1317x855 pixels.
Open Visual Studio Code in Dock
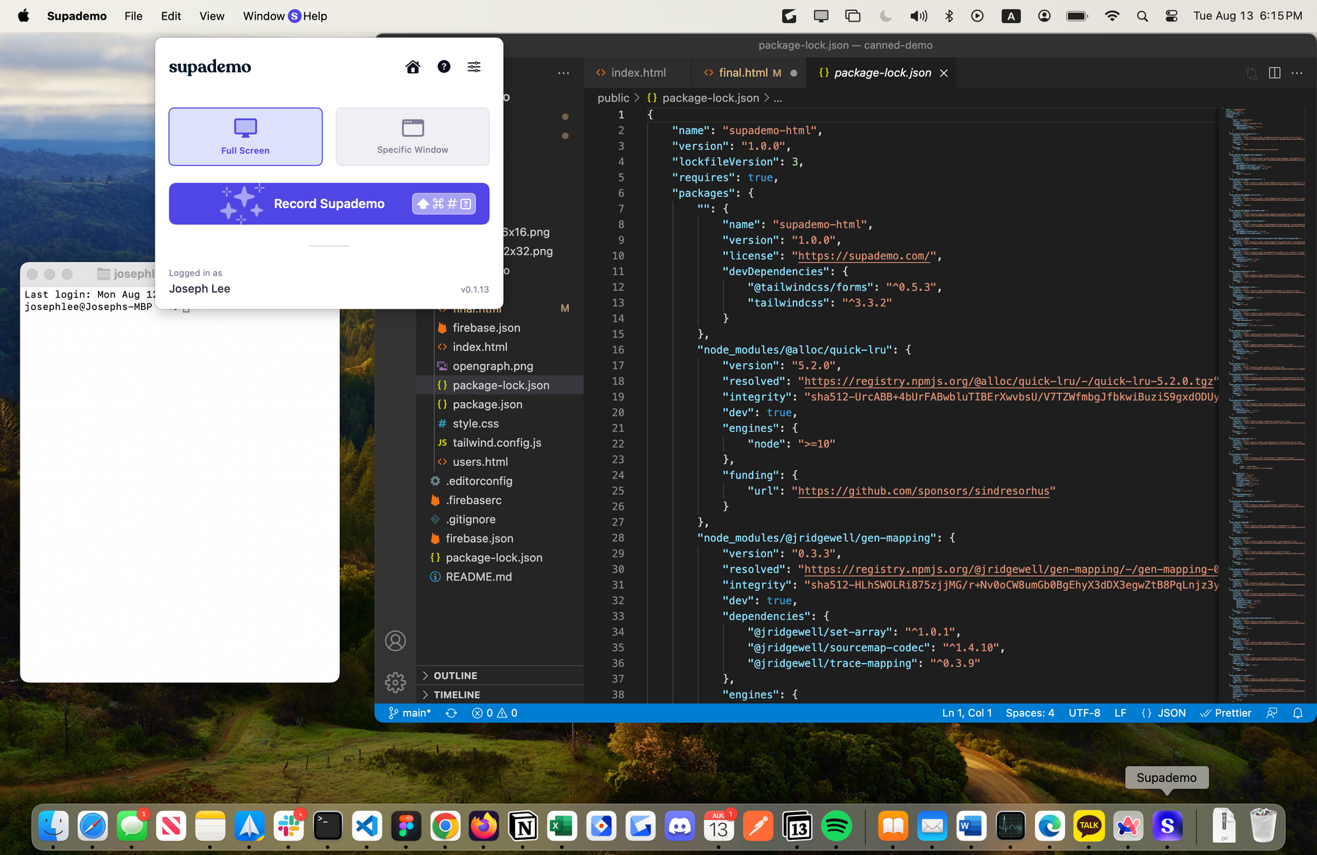pyautogui.click(x=367, y=826)
